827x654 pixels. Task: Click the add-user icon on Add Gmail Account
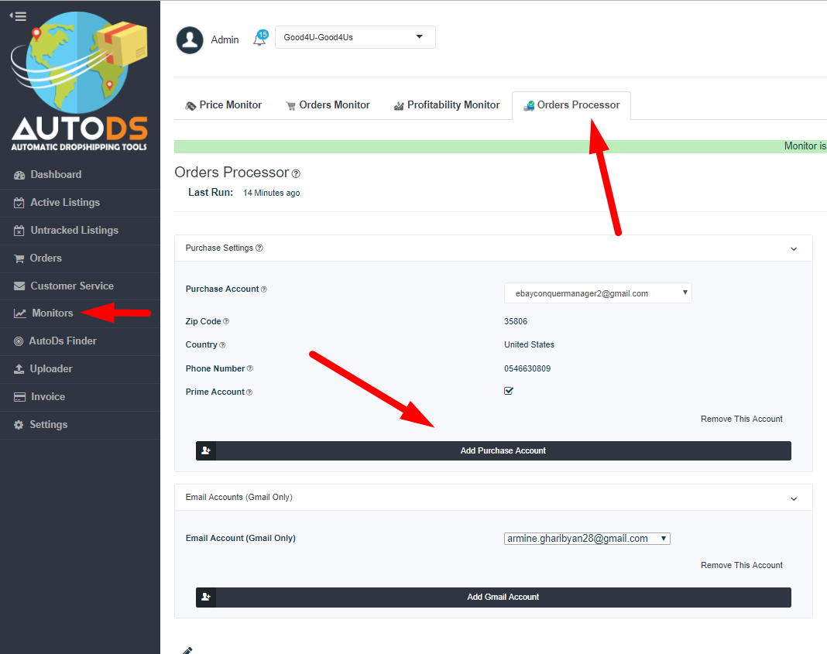tap(206, 597)
